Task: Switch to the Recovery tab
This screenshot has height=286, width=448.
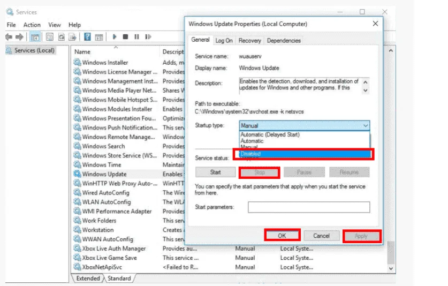Action: click(x=250, y=41)
